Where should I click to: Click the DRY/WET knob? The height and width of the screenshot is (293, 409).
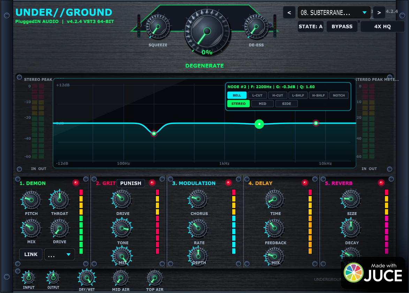[x=87, y=278]
